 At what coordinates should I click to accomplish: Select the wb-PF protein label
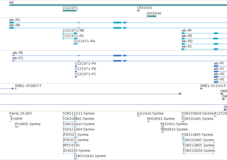(x=219, y=64)
